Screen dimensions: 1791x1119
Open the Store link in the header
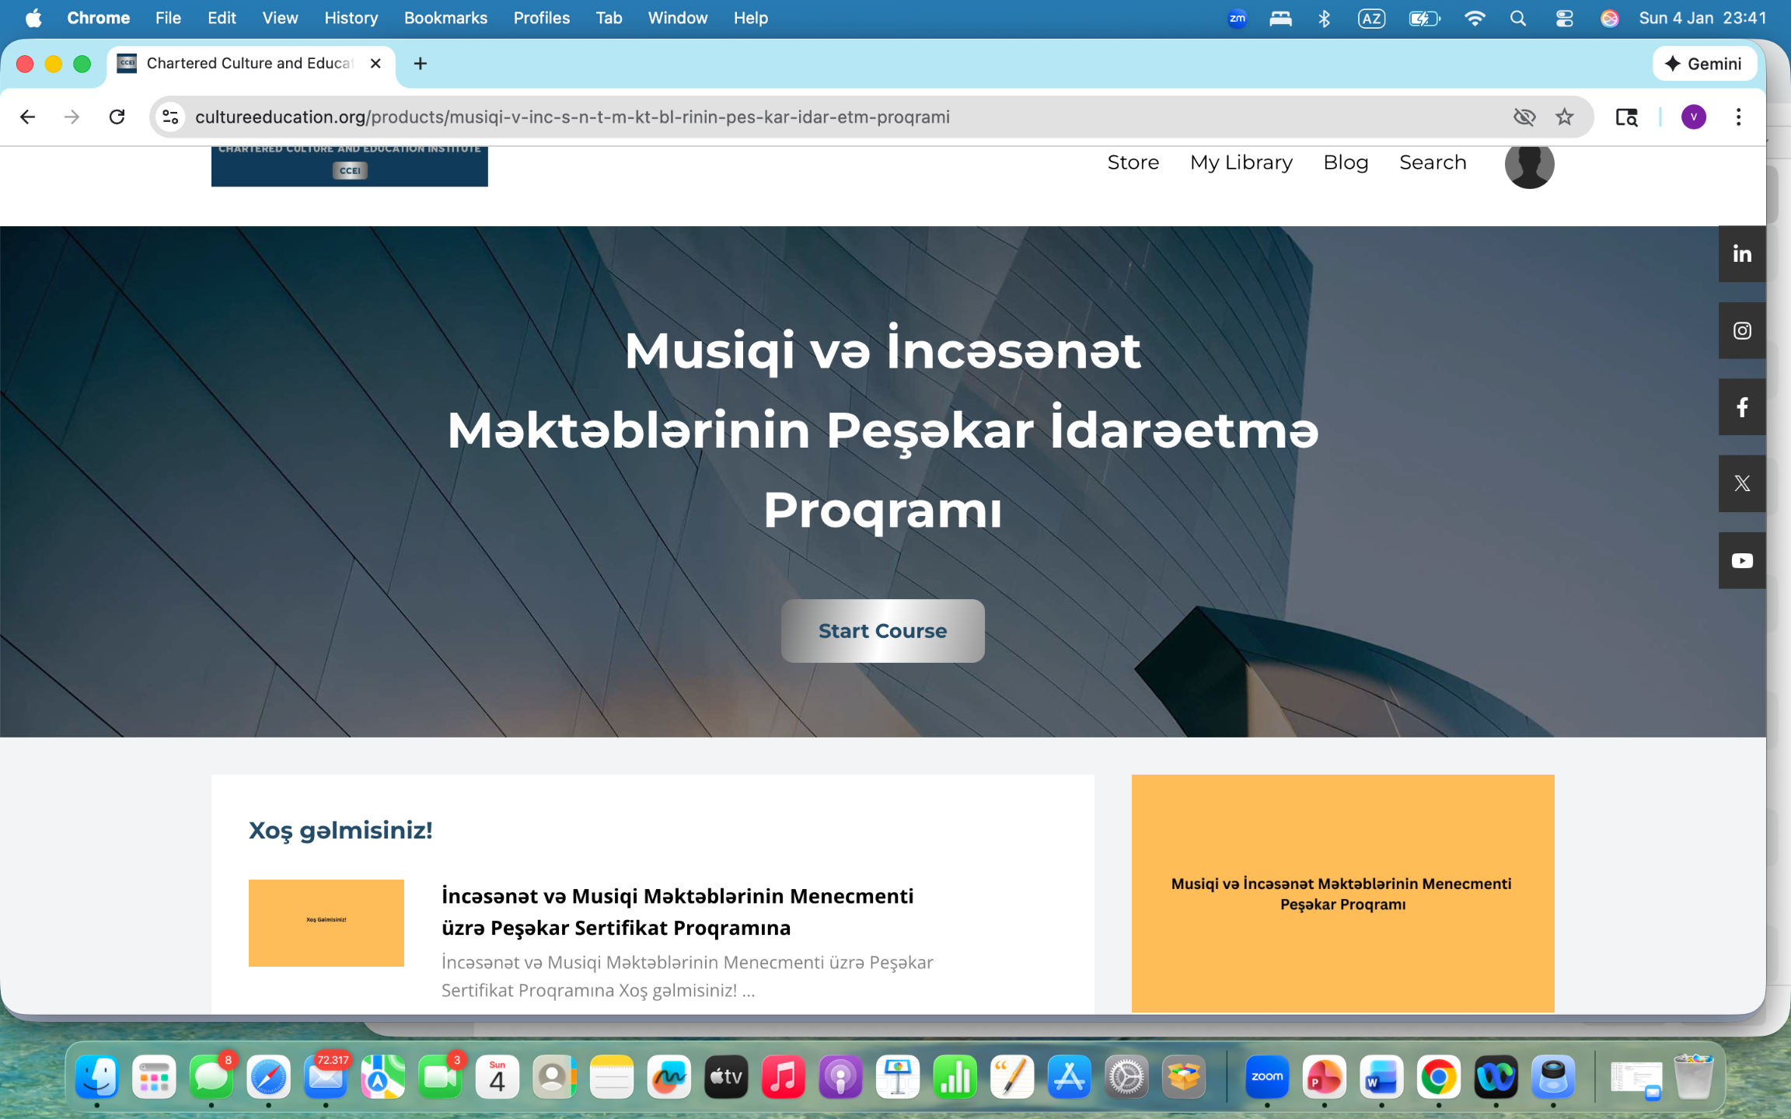click(x=1133, y=162)
